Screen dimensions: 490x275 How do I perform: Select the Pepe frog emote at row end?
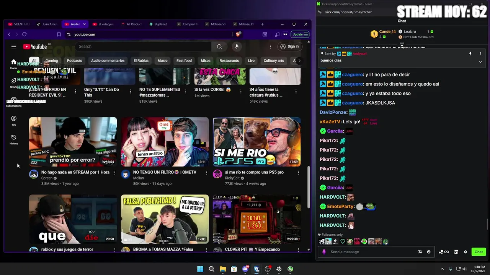click(x=385, y=241)
